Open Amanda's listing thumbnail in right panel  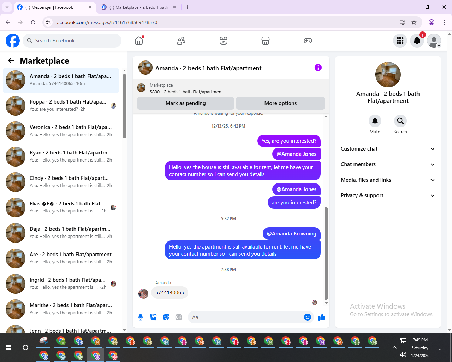pos(388,75)
